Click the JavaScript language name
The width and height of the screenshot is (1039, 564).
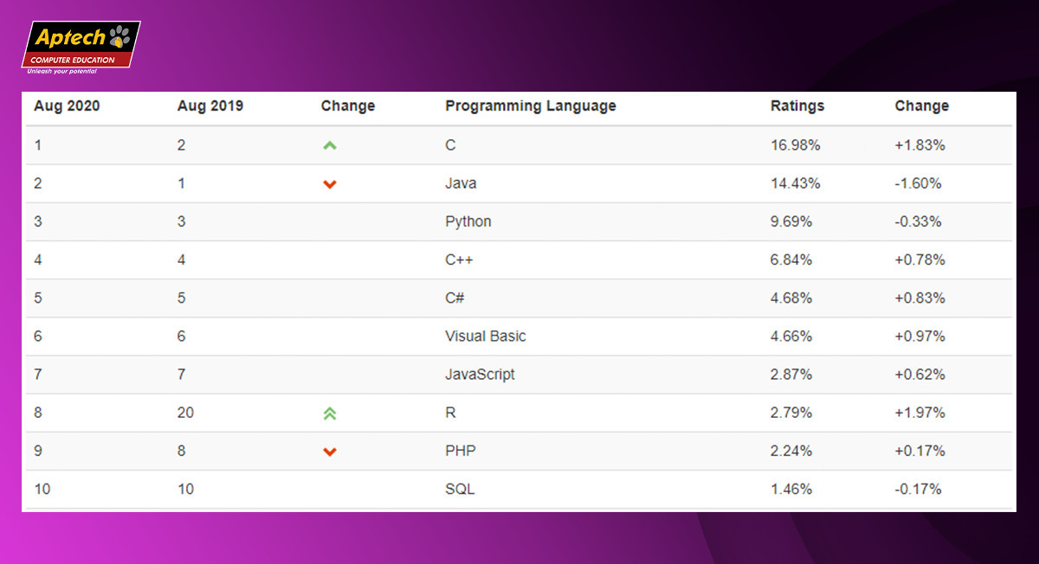[x=480, y=375]
